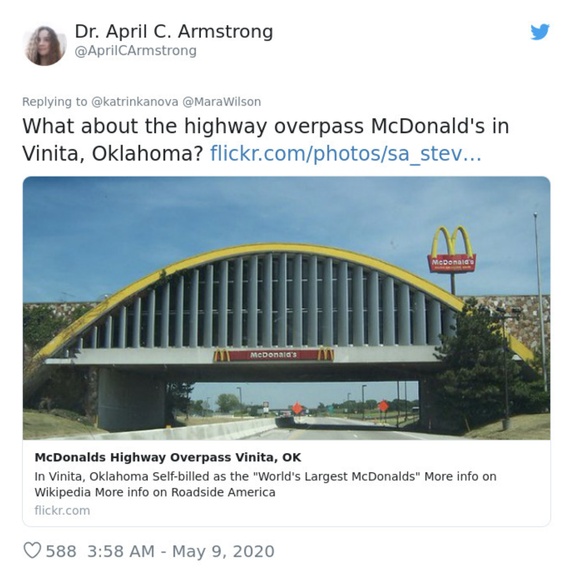
Task: Open the @AprilCArmstrong handle
Action: (x=135, y=51)
